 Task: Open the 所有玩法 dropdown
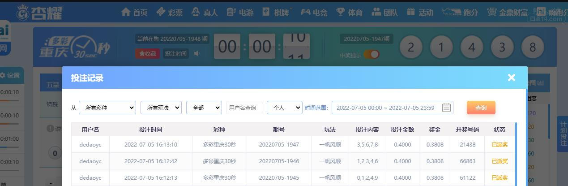161,108
